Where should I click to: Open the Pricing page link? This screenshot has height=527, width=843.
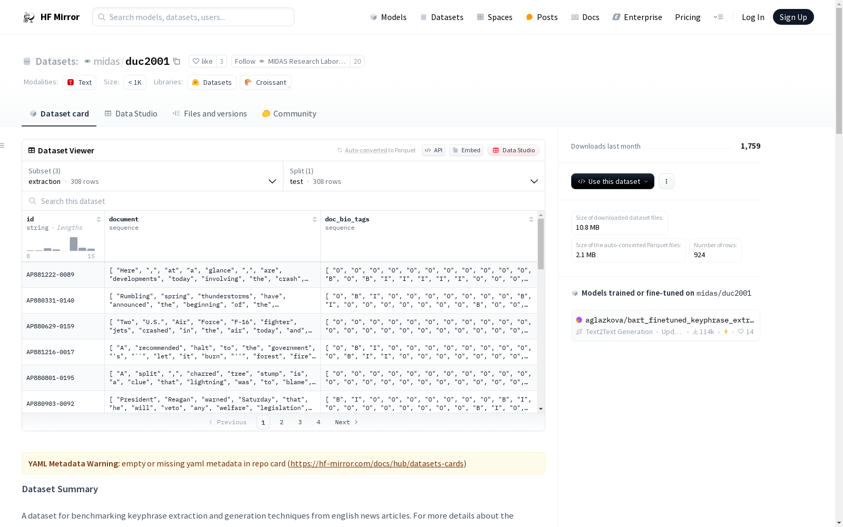coord(688,17)
